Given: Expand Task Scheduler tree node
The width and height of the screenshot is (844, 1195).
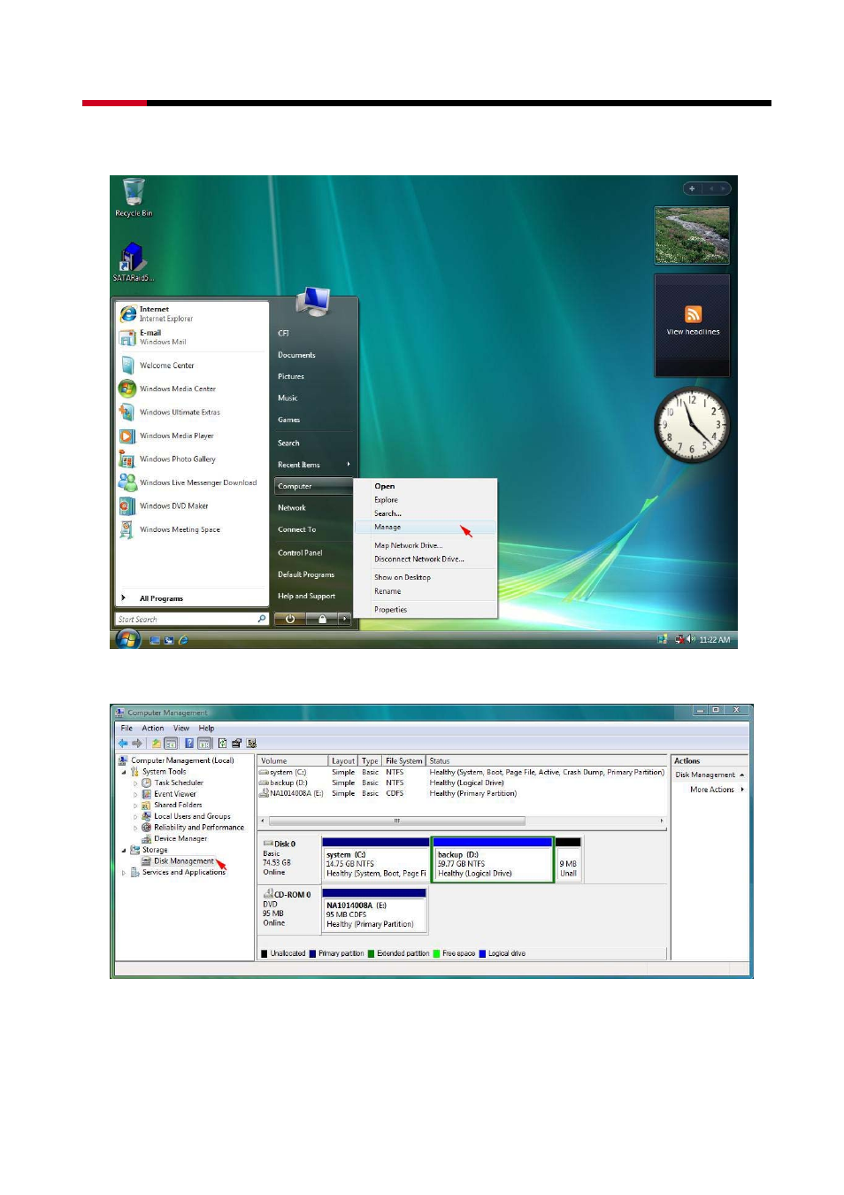Looking at the screenshot, I should pos(135,783).
